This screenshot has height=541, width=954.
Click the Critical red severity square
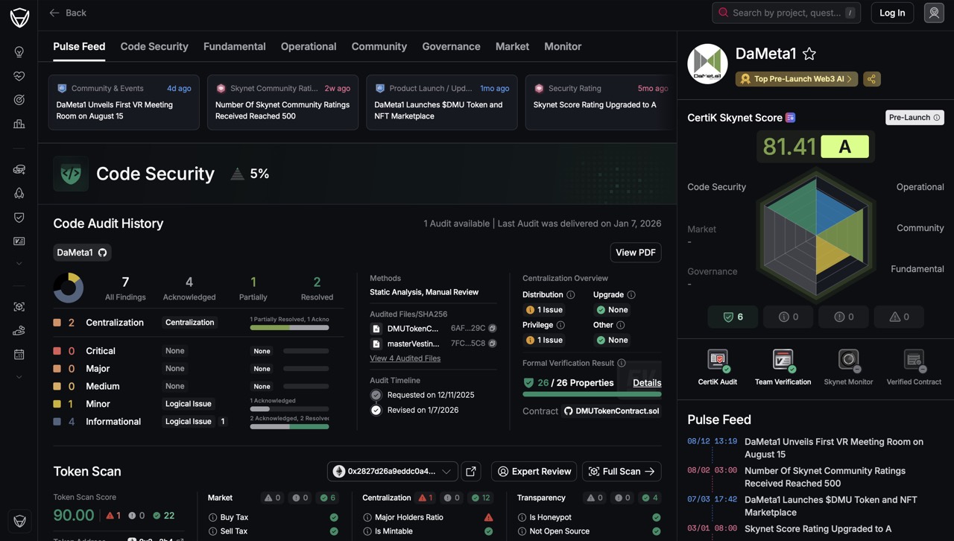point(57,351)
